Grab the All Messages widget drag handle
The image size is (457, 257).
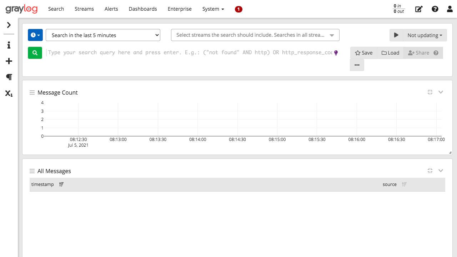[32, 171]
